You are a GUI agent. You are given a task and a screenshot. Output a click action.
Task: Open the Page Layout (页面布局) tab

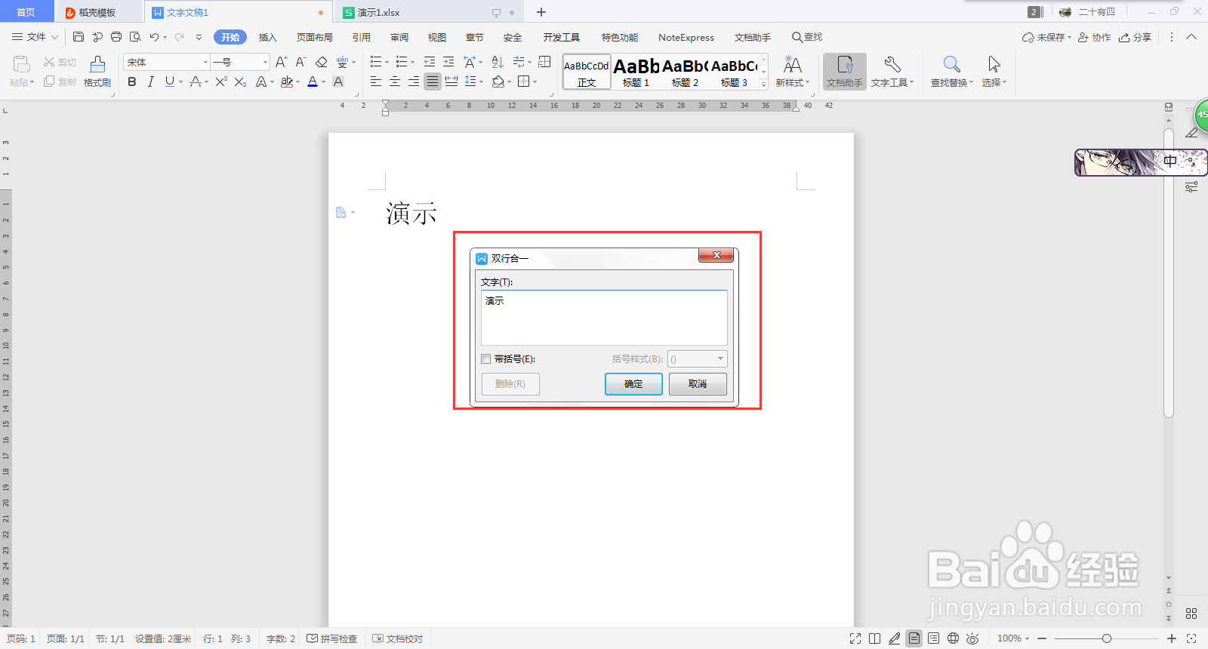coord(315,37)
